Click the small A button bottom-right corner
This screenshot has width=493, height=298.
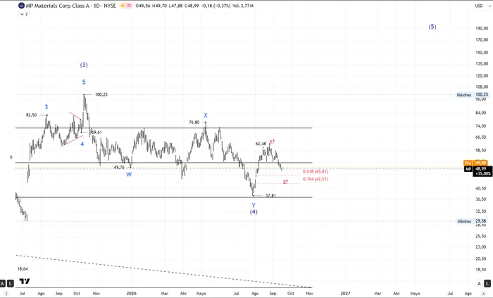coord(484,294)
